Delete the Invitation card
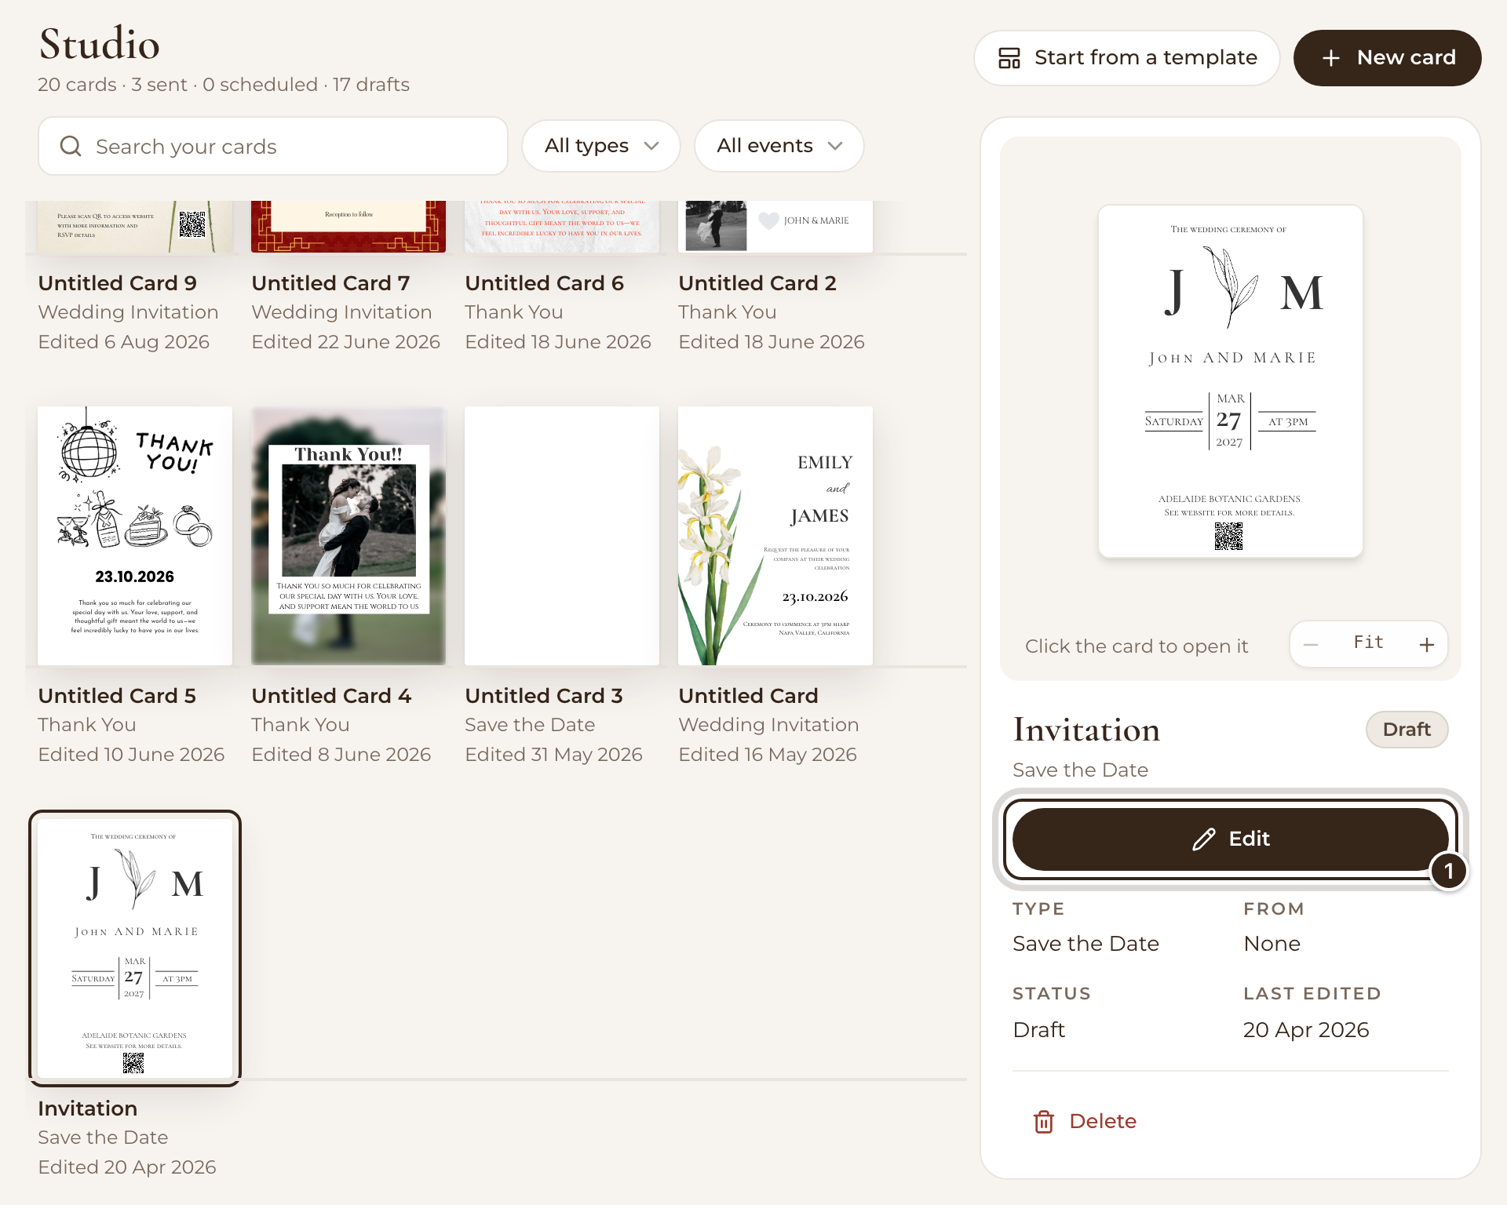This screenshot has height=1205, width=1507. [x=1085, y=1122]
